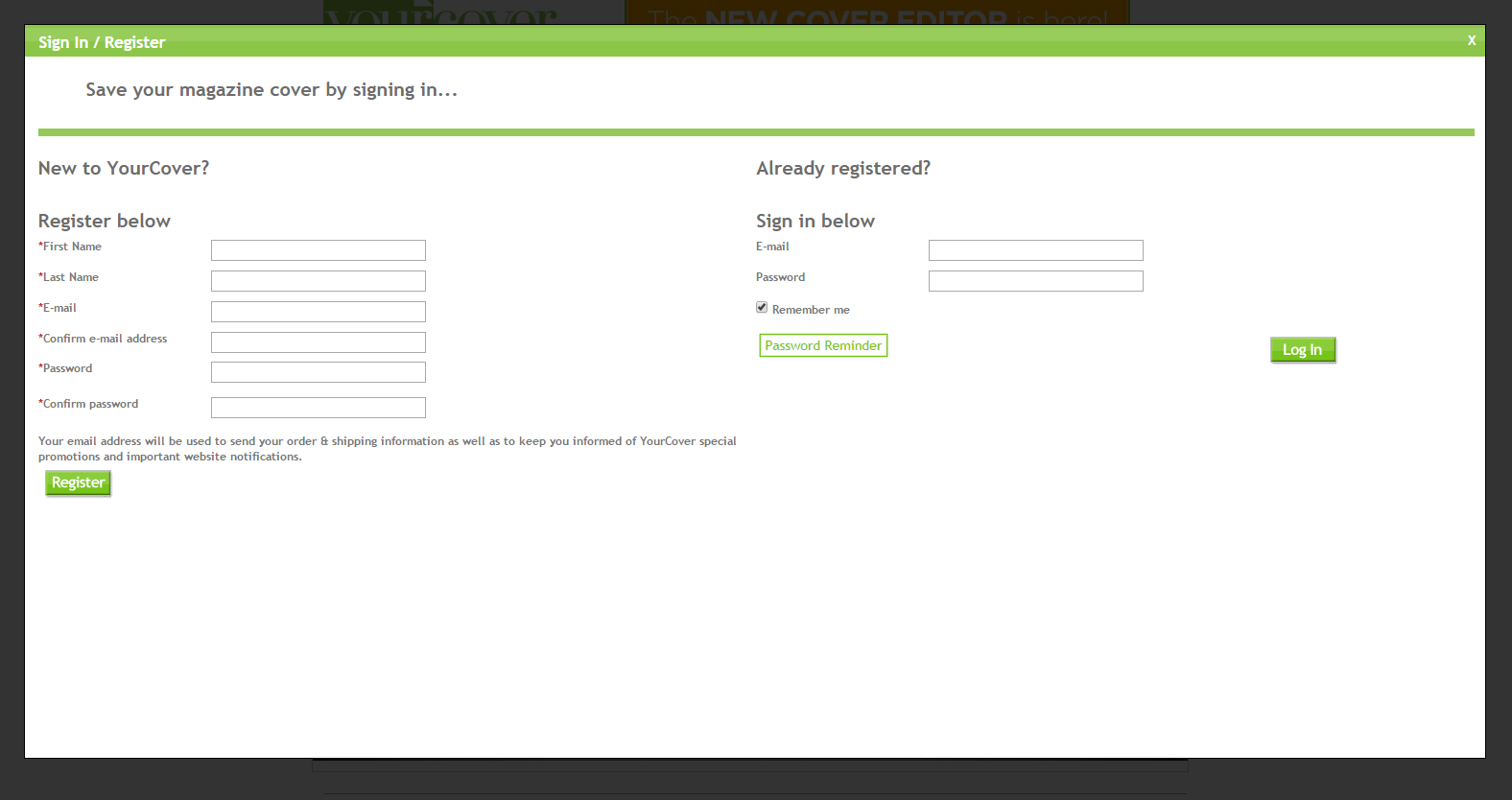Image resolution: width=1512 pixels, height=800 pixels.
Task: Click the sign-in E-mail field
Action: (x=1035, y=250)
